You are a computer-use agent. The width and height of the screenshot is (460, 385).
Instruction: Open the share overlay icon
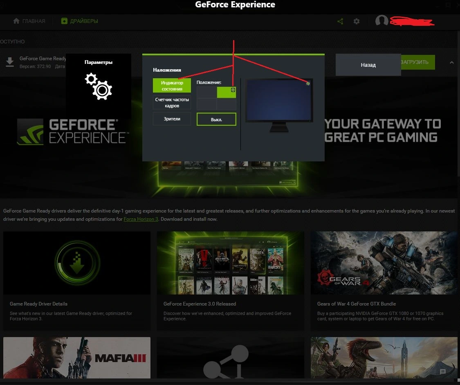340,21
